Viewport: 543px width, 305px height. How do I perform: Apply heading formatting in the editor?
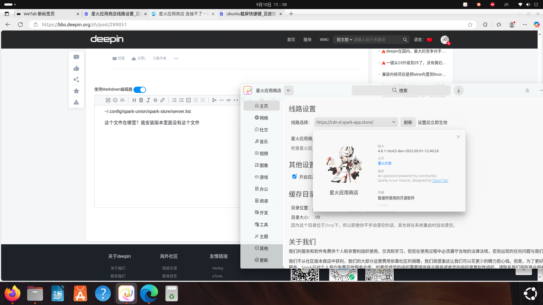pos(134,100)
